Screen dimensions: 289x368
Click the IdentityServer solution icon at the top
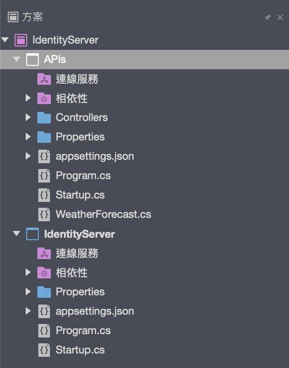[x=21, y=40]
